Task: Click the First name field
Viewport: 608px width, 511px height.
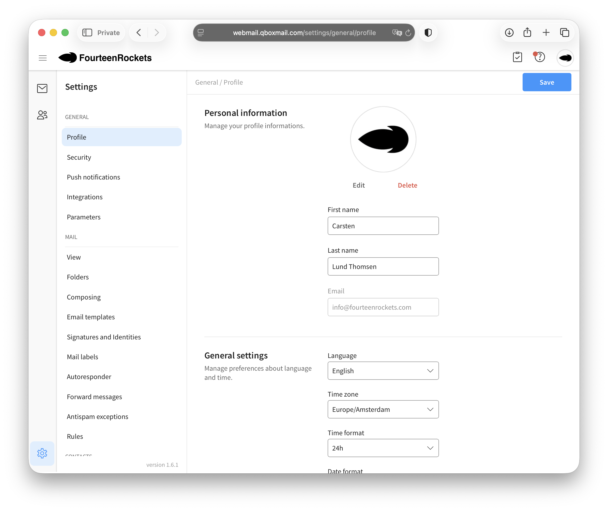Action: (383, 226)
